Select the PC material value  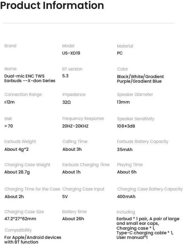(120, 53)
